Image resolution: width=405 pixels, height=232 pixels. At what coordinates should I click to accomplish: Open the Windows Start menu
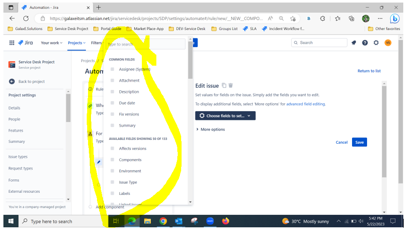11,221
